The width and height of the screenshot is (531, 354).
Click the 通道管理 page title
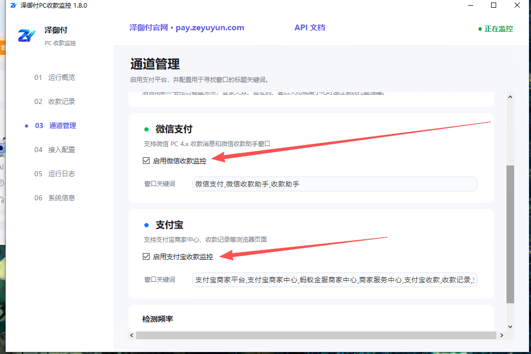coord(155,64)
